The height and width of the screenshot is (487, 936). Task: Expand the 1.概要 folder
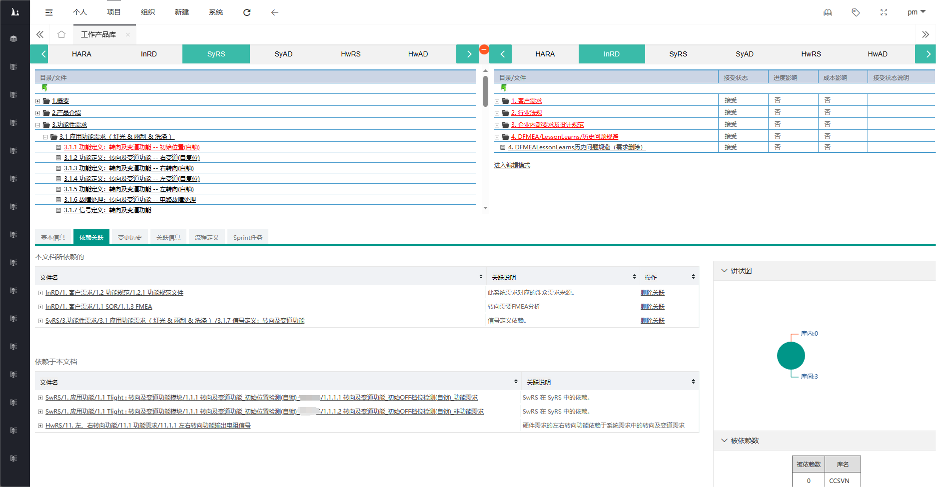click(37, 101)
